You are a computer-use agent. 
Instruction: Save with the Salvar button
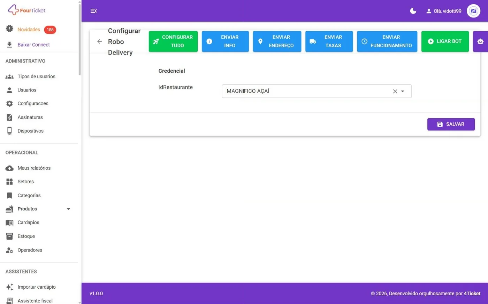pyautogui.click(x=451, y=124)
